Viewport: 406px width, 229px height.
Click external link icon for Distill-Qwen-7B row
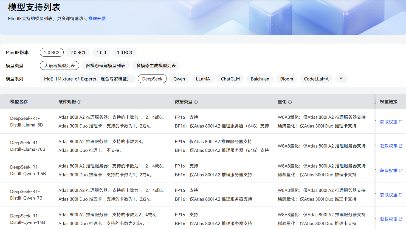[x=401, y=195]
